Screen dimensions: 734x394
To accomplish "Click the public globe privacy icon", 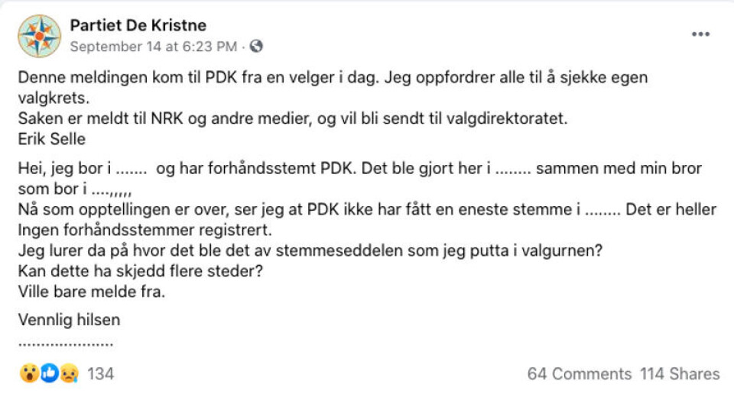I will [x=256, y=46].
